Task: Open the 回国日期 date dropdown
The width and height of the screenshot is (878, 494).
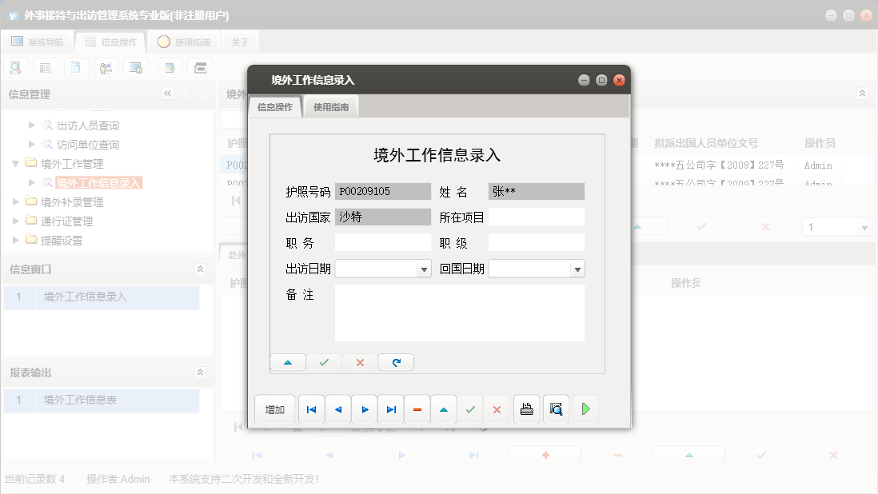Action: tap(577, 268)
